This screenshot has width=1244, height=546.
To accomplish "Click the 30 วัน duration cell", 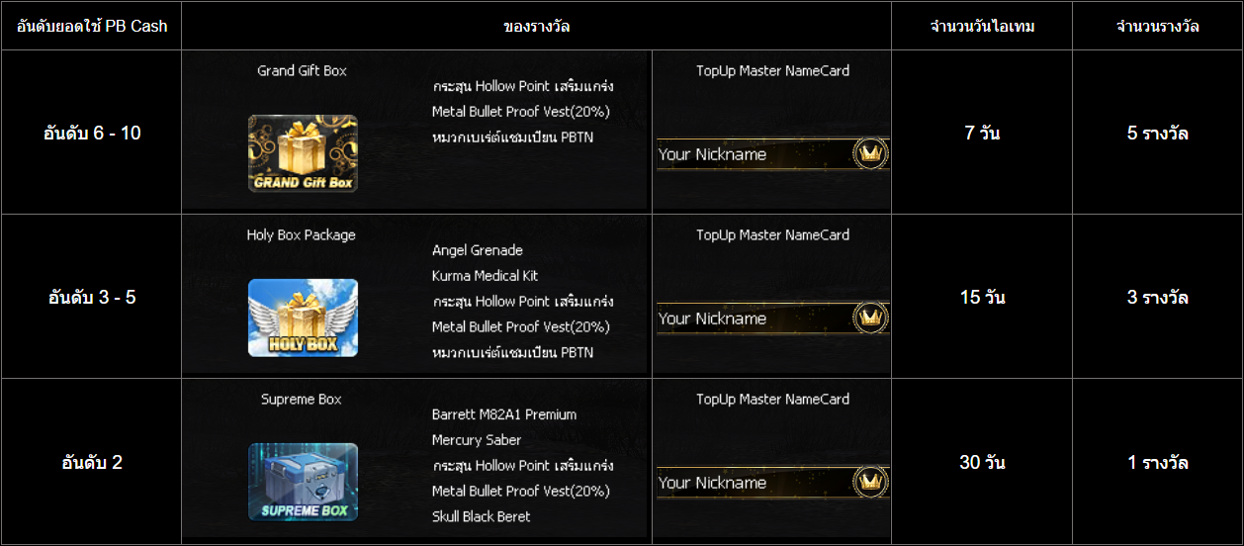I will point(982,462).
